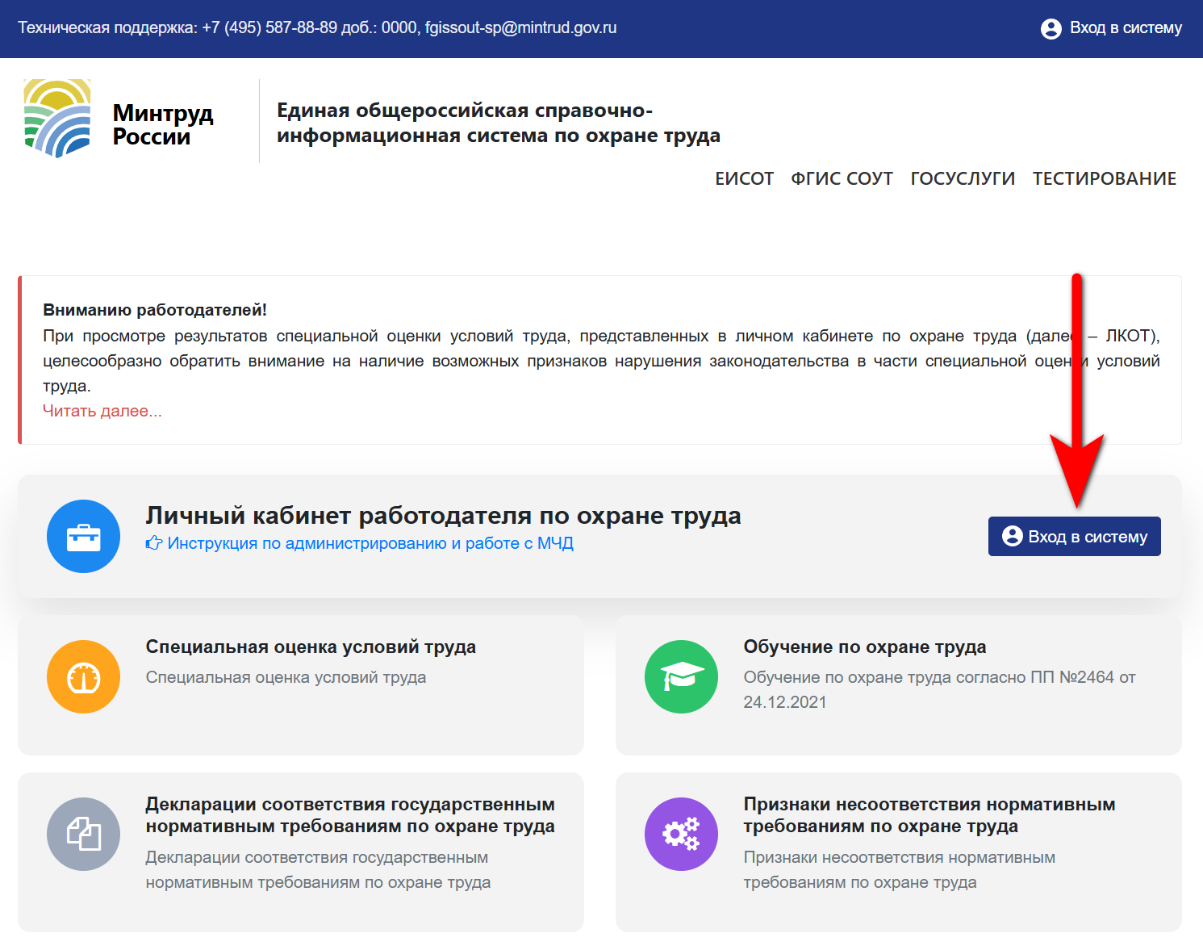
Task: Click the site title Единая общероссийская справочно-информационная система
Action: (499, 123)
